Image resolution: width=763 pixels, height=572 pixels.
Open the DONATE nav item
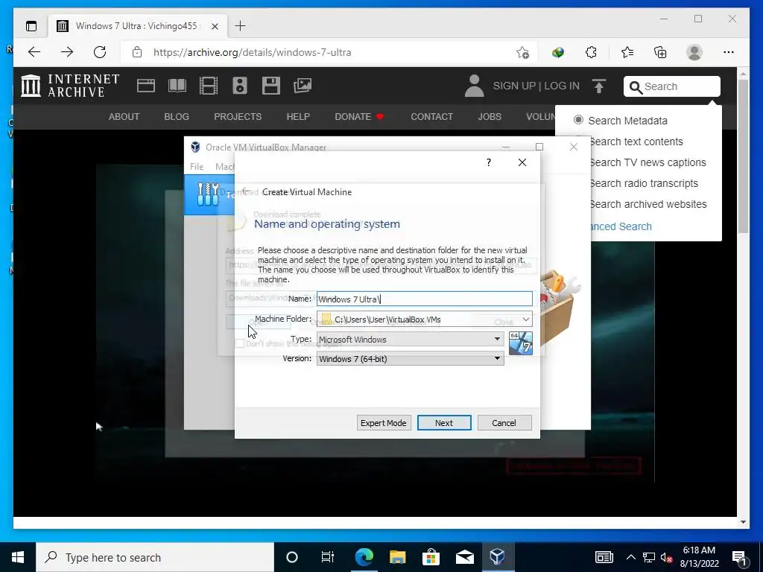click(359, 117)
